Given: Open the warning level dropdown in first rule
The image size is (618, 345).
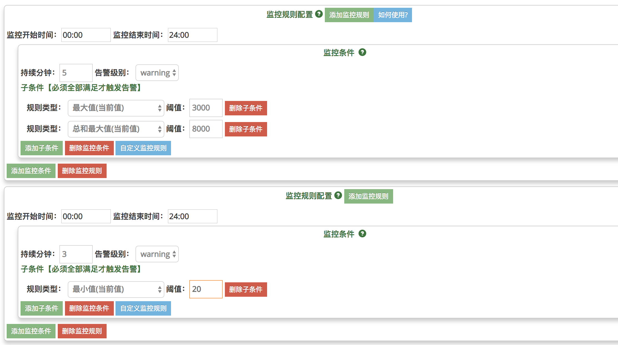Looking at the screenshot, I should tap(157, 73).
